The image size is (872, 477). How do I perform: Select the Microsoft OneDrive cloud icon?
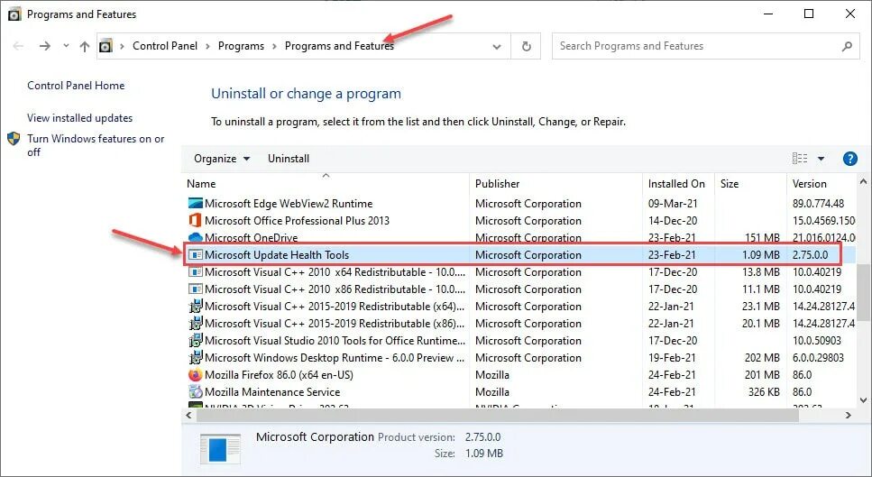point(196,238)
